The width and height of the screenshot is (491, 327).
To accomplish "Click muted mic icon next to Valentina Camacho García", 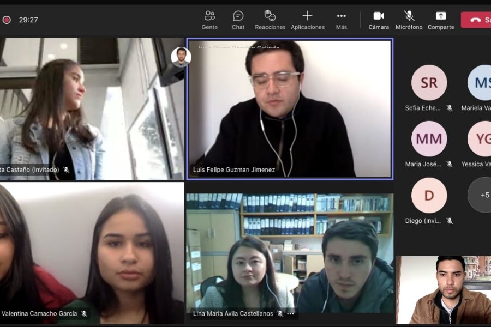I will point(84,314).
